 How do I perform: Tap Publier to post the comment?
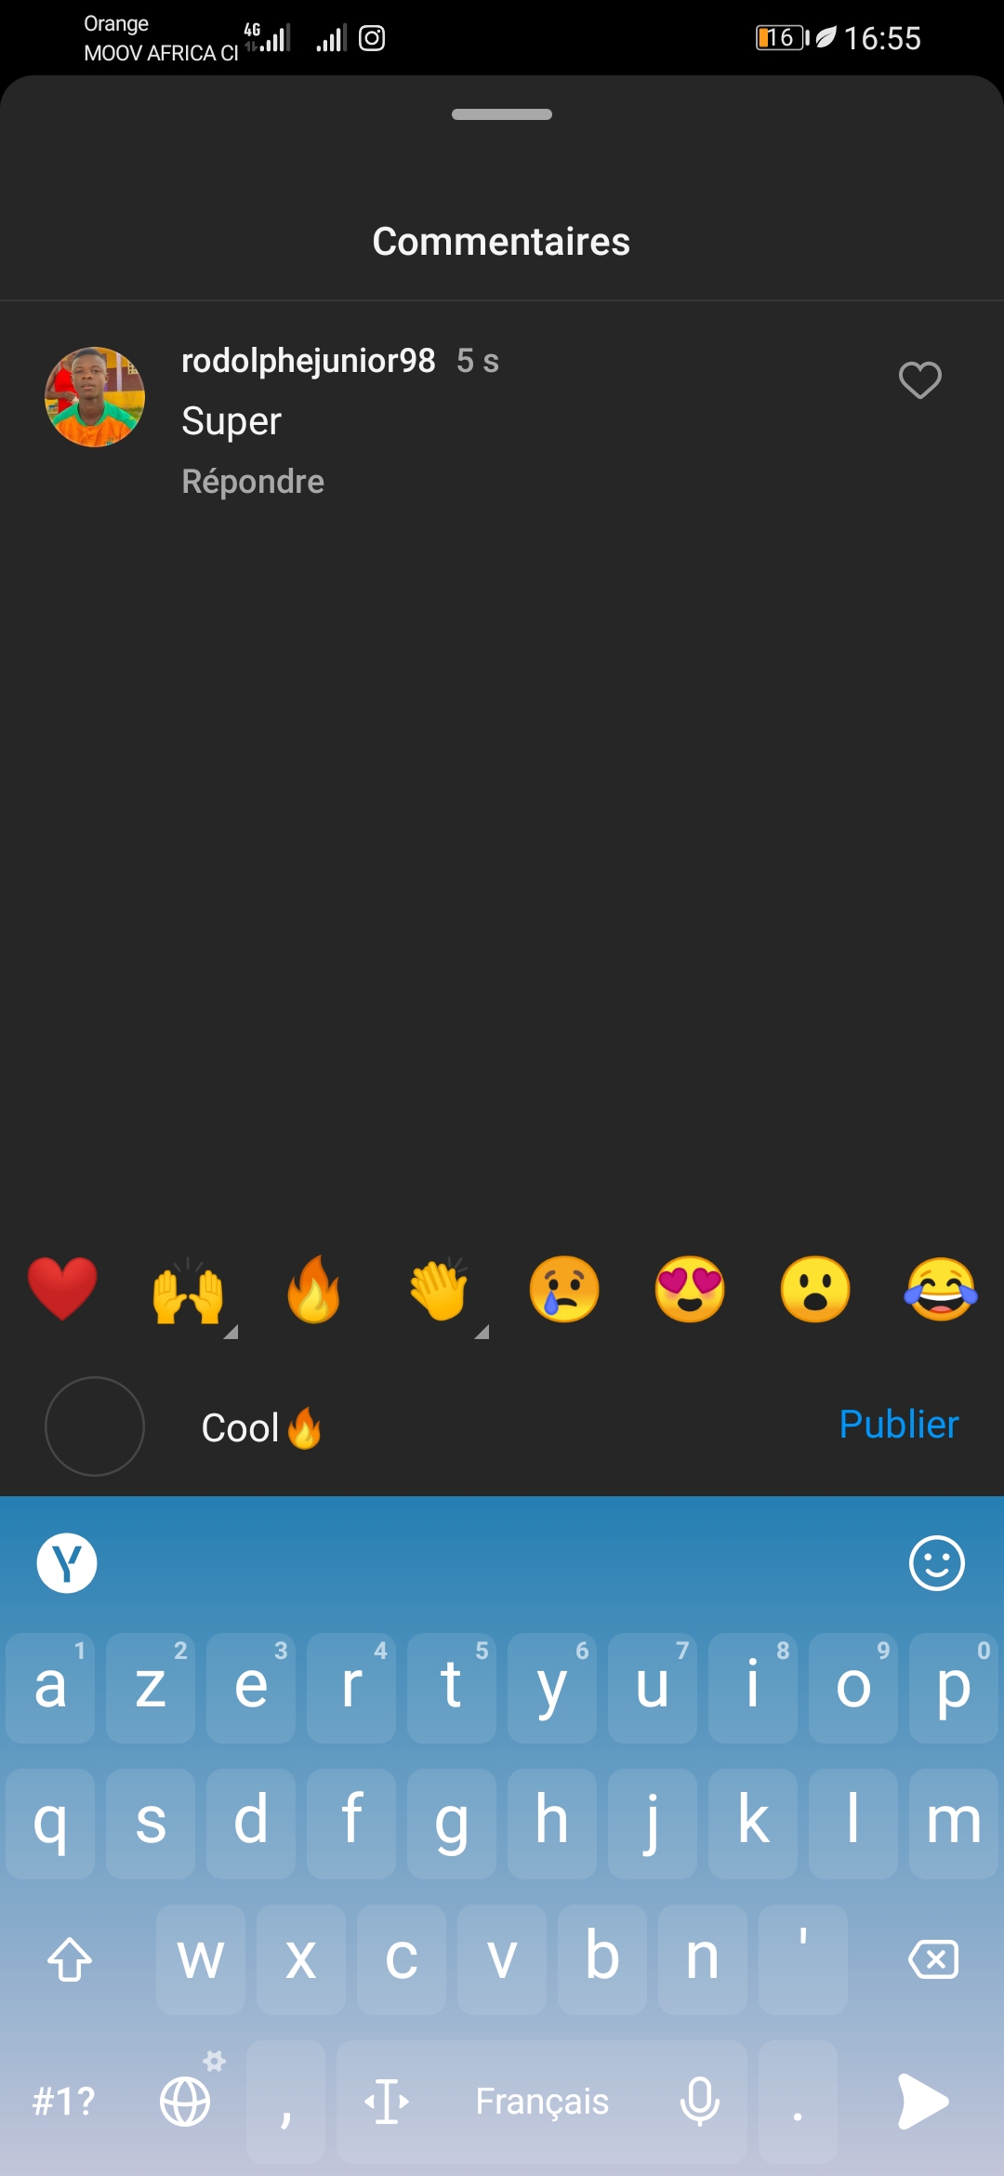899,1425
